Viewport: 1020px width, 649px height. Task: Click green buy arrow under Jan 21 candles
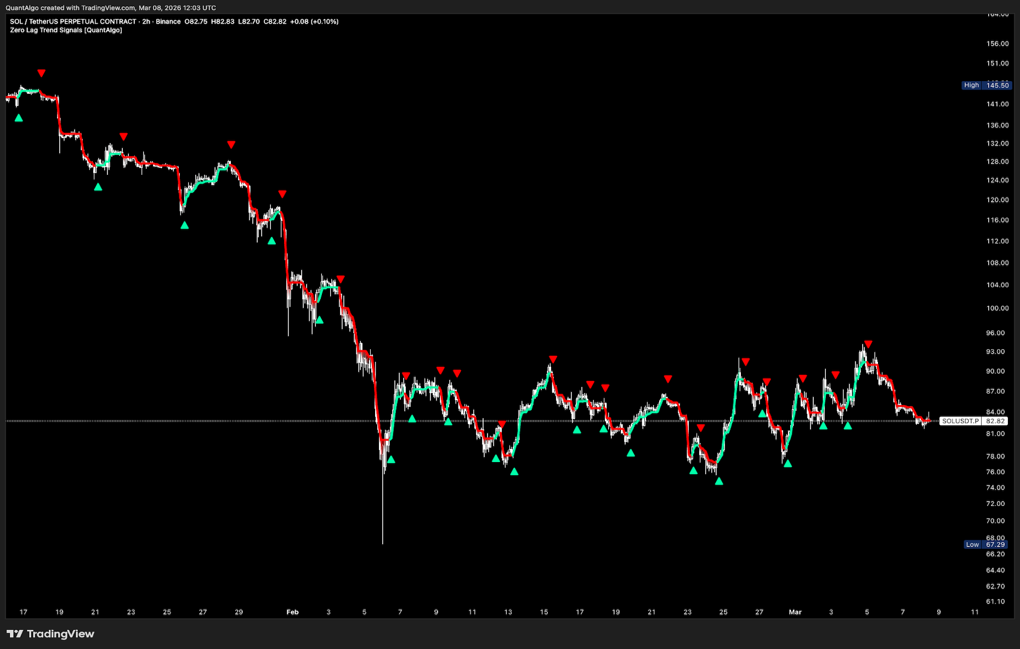point(98,187)
